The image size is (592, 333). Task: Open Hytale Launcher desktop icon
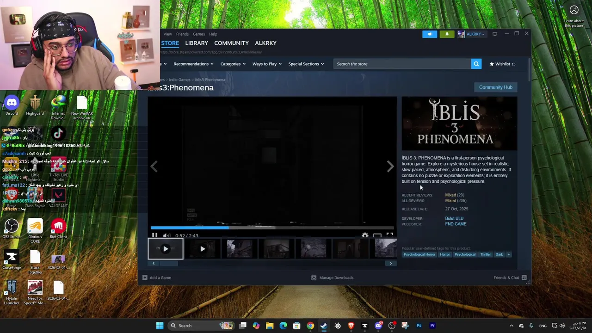12,292
